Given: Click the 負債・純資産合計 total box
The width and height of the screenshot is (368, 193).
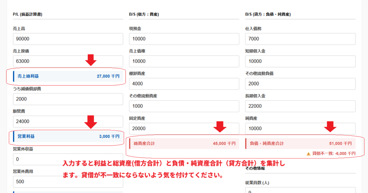Looking at the screenshot, I should pos(300,143).
